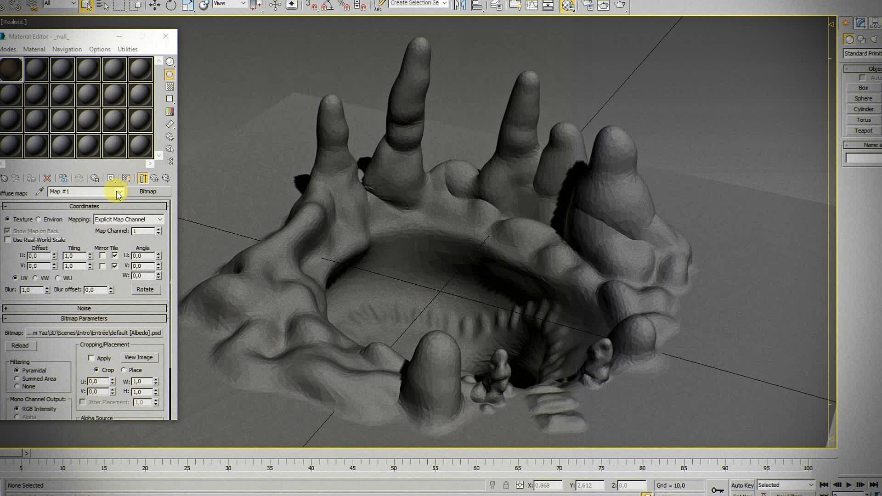Click the red X reset material icon
The image size is (882, 496).
[47, 178]
